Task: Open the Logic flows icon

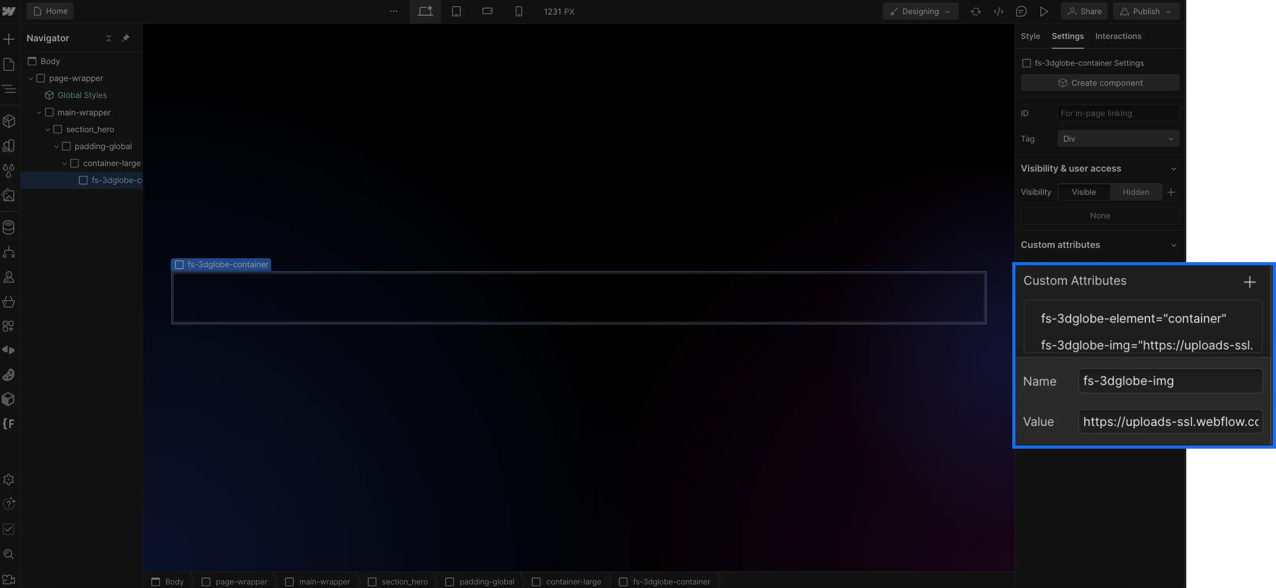Action: 9,252
